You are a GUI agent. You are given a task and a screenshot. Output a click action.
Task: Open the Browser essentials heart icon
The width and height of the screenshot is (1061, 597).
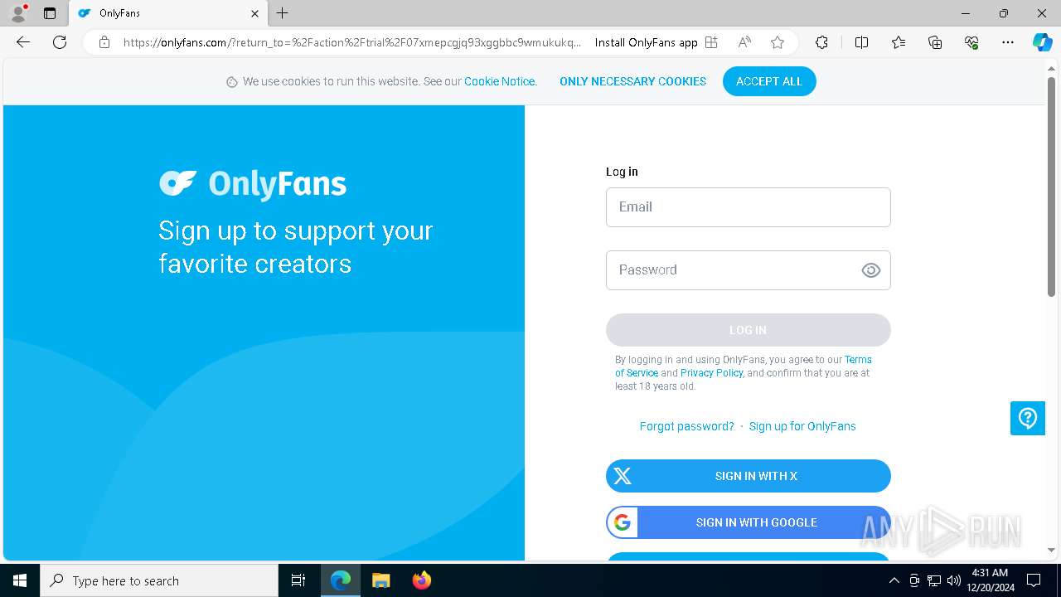971,42
